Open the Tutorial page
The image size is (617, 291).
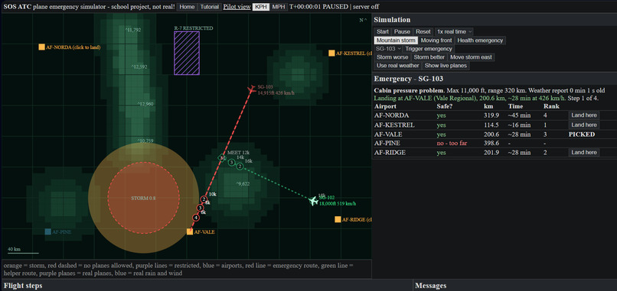209,7
